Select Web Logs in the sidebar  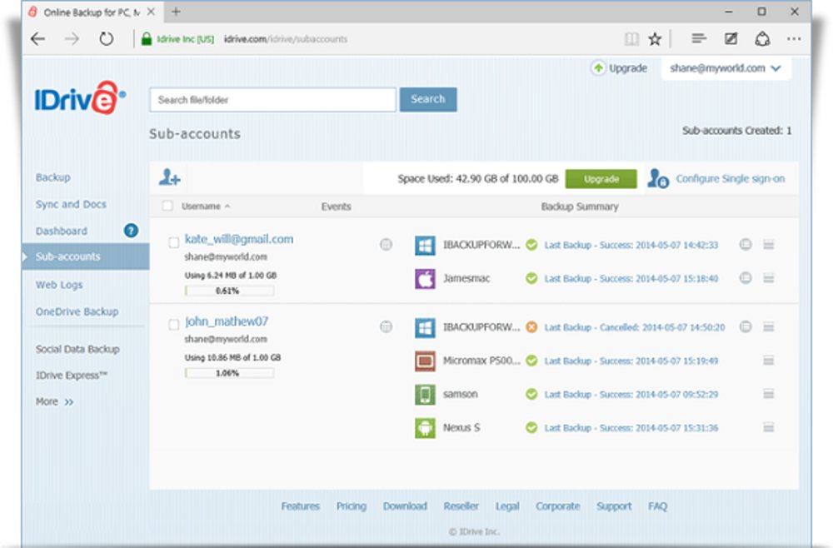point(58,285)
